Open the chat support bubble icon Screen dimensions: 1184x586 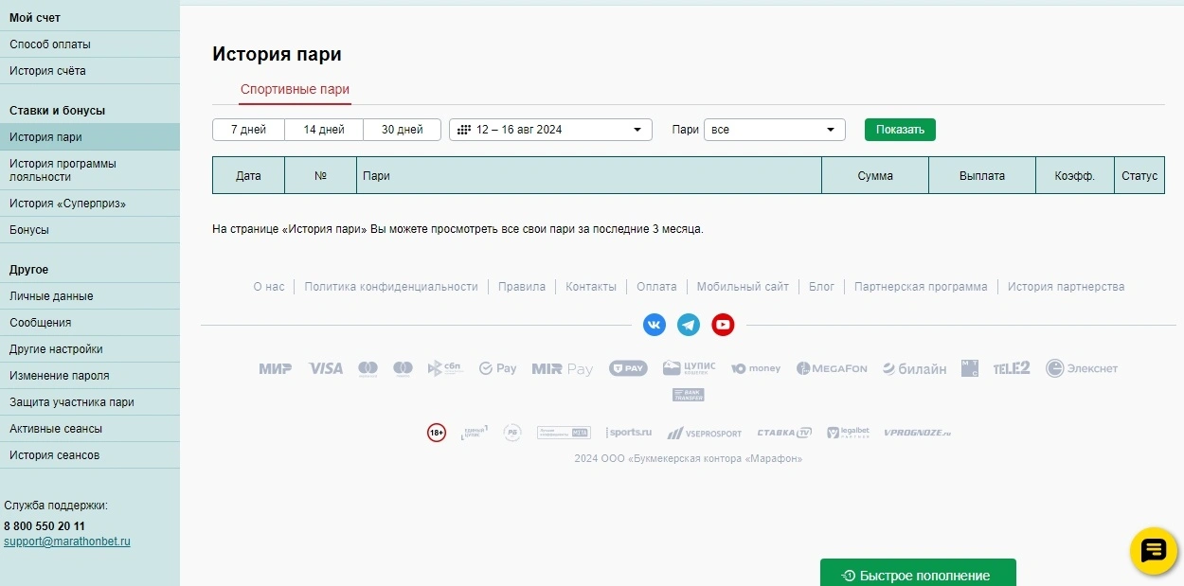click(x=1152, y=551)
